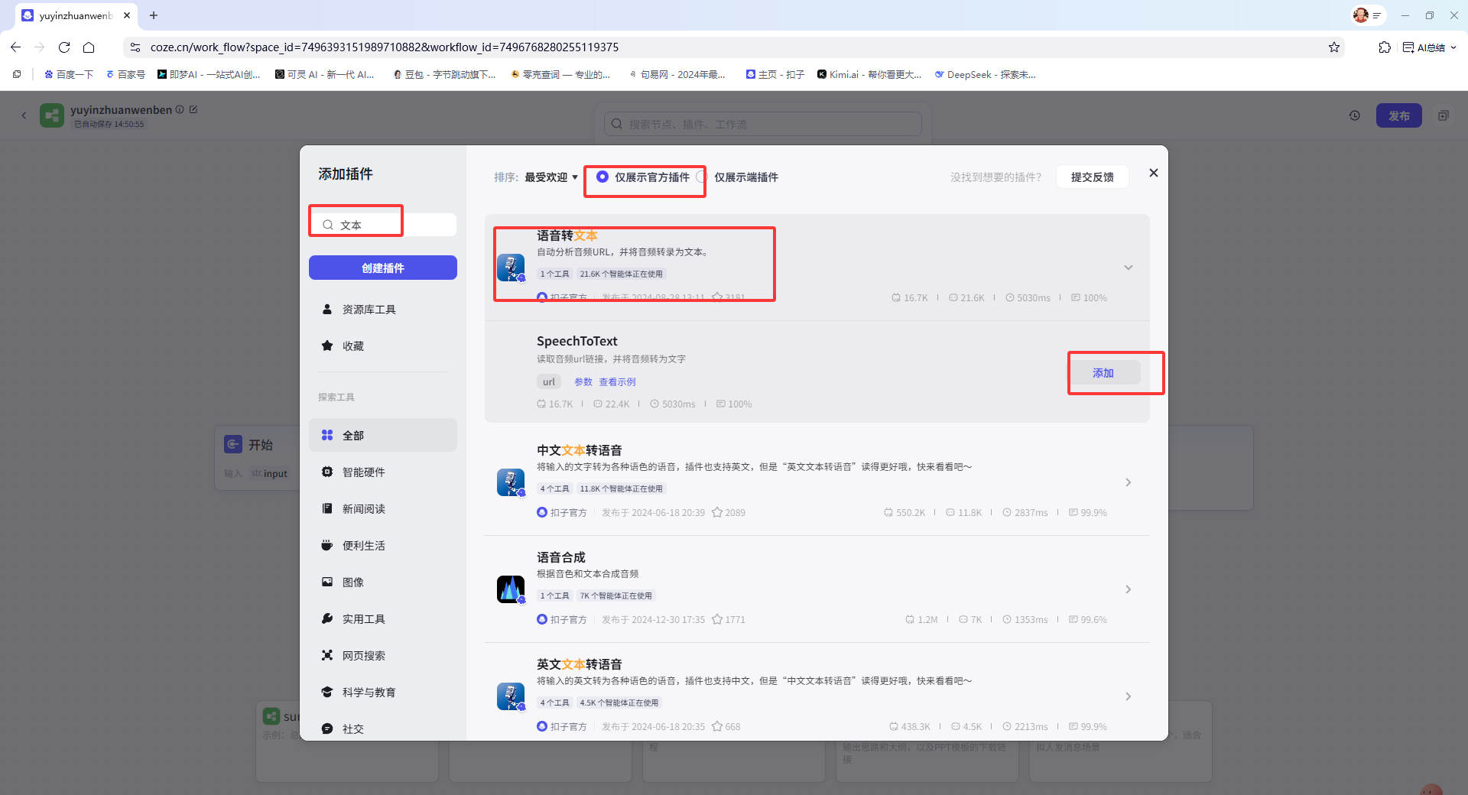This screenshot has width=1468, height=795.
Task: Expand the 英文文本转语音 plugin
Action: pyautogui.click(x=1129, y=696)
